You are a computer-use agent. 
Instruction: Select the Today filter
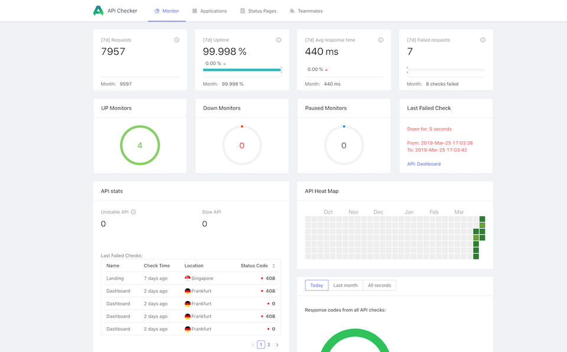pos(317,285)
